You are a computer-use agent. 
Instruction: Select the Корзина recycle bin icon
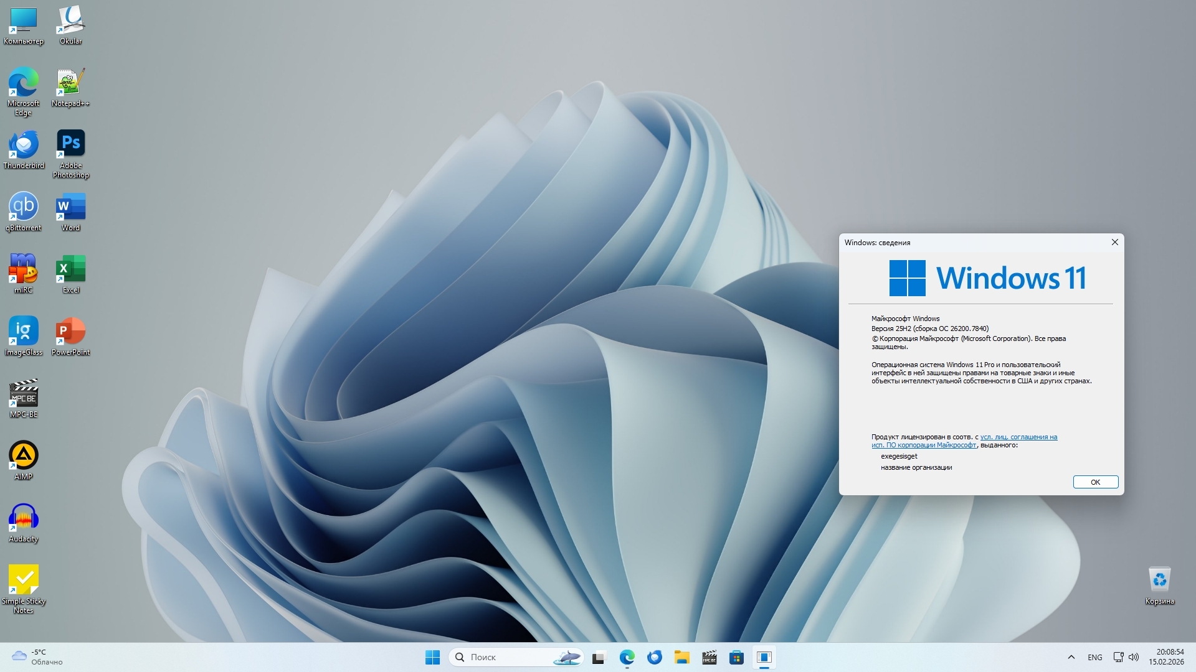pyautogui.click(x=1159, y=581)
